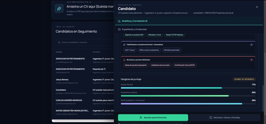Open the Expediente y Evidencias tab
Screen dimensions: 266x124
[189, 29]
